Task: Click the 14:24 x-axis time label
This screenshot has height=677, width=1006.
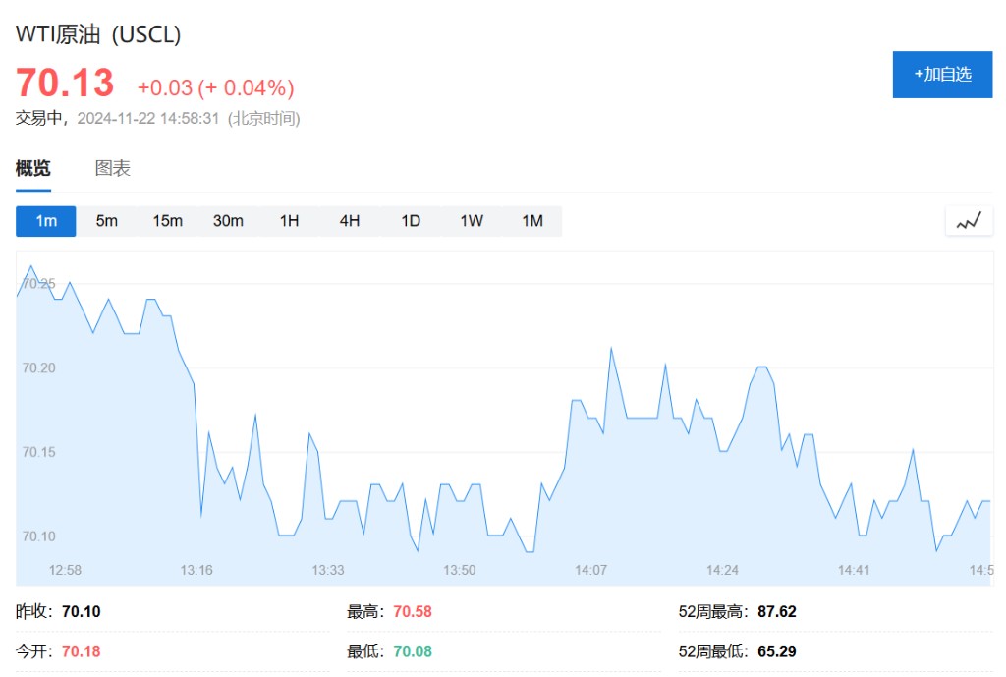Action: pos(722,570)
